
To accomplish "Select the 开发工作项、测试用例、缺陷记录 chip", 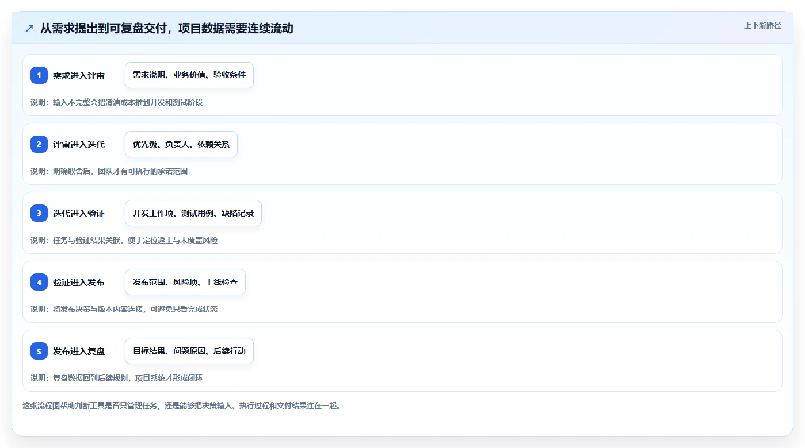I will (x=193, y=213).
